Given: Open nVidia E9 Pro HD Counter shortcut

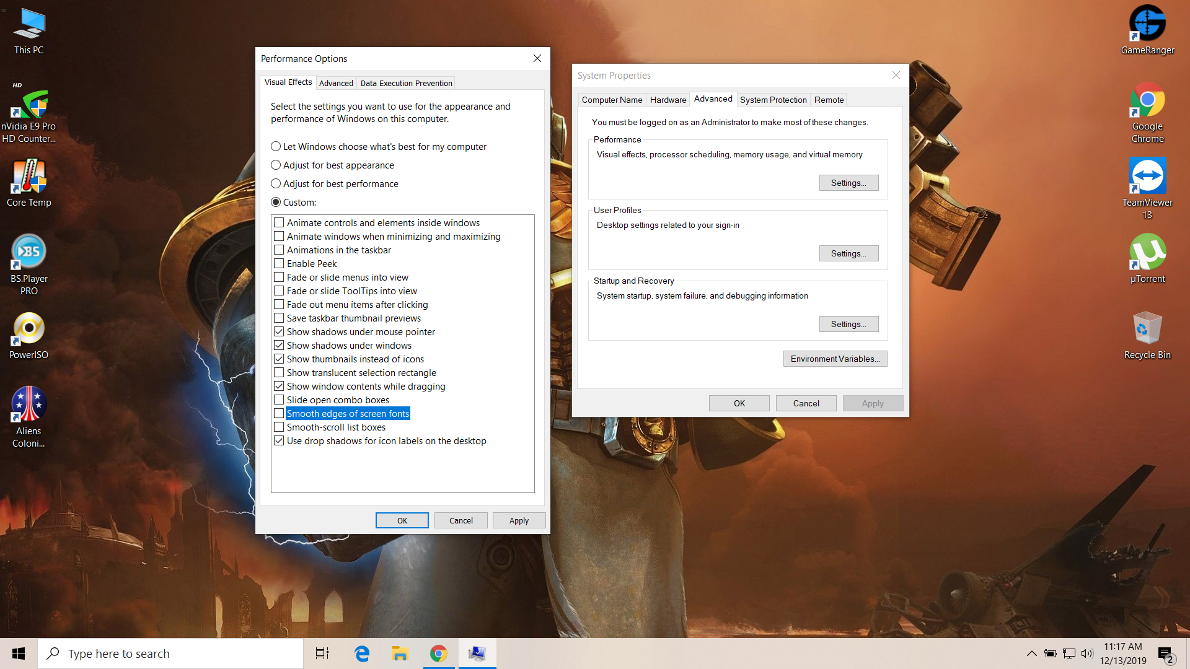Looking at the screenshot, I should point(29,111).
